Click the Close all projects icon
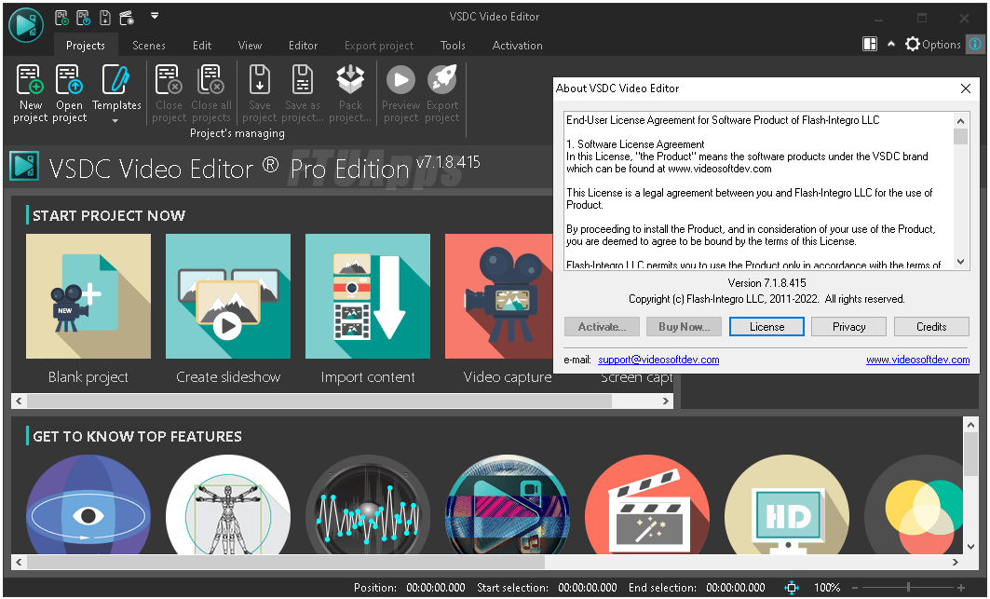Viewport: 990px width, 599px height. [210, 79]
